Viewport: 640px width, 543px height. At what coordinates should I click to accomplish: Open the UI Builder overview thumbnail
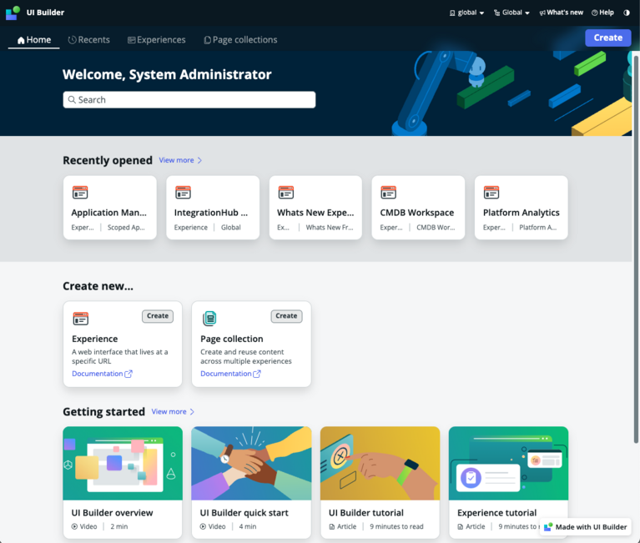(123, 463)
